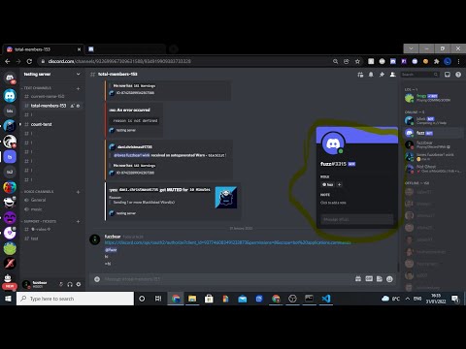Open the red X server icon
This screenshot has width=466, height=349.
[10, 264]
